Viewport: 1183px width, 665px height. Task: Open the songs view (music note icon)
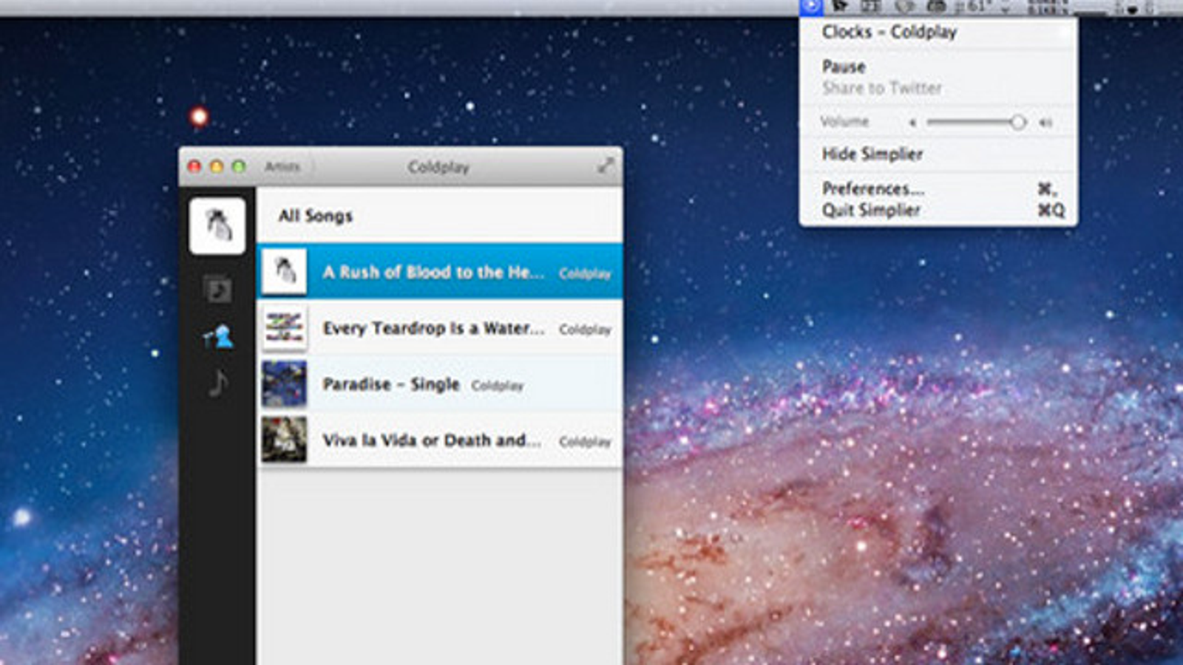pyautogui.click(x=218, y=383)
